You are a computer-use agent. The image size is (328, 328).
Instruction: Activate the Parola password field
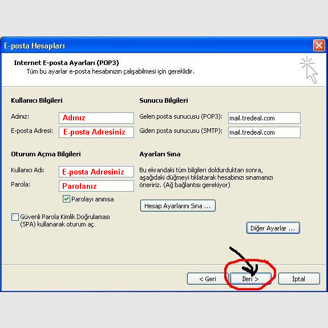(x=96, y=186)
